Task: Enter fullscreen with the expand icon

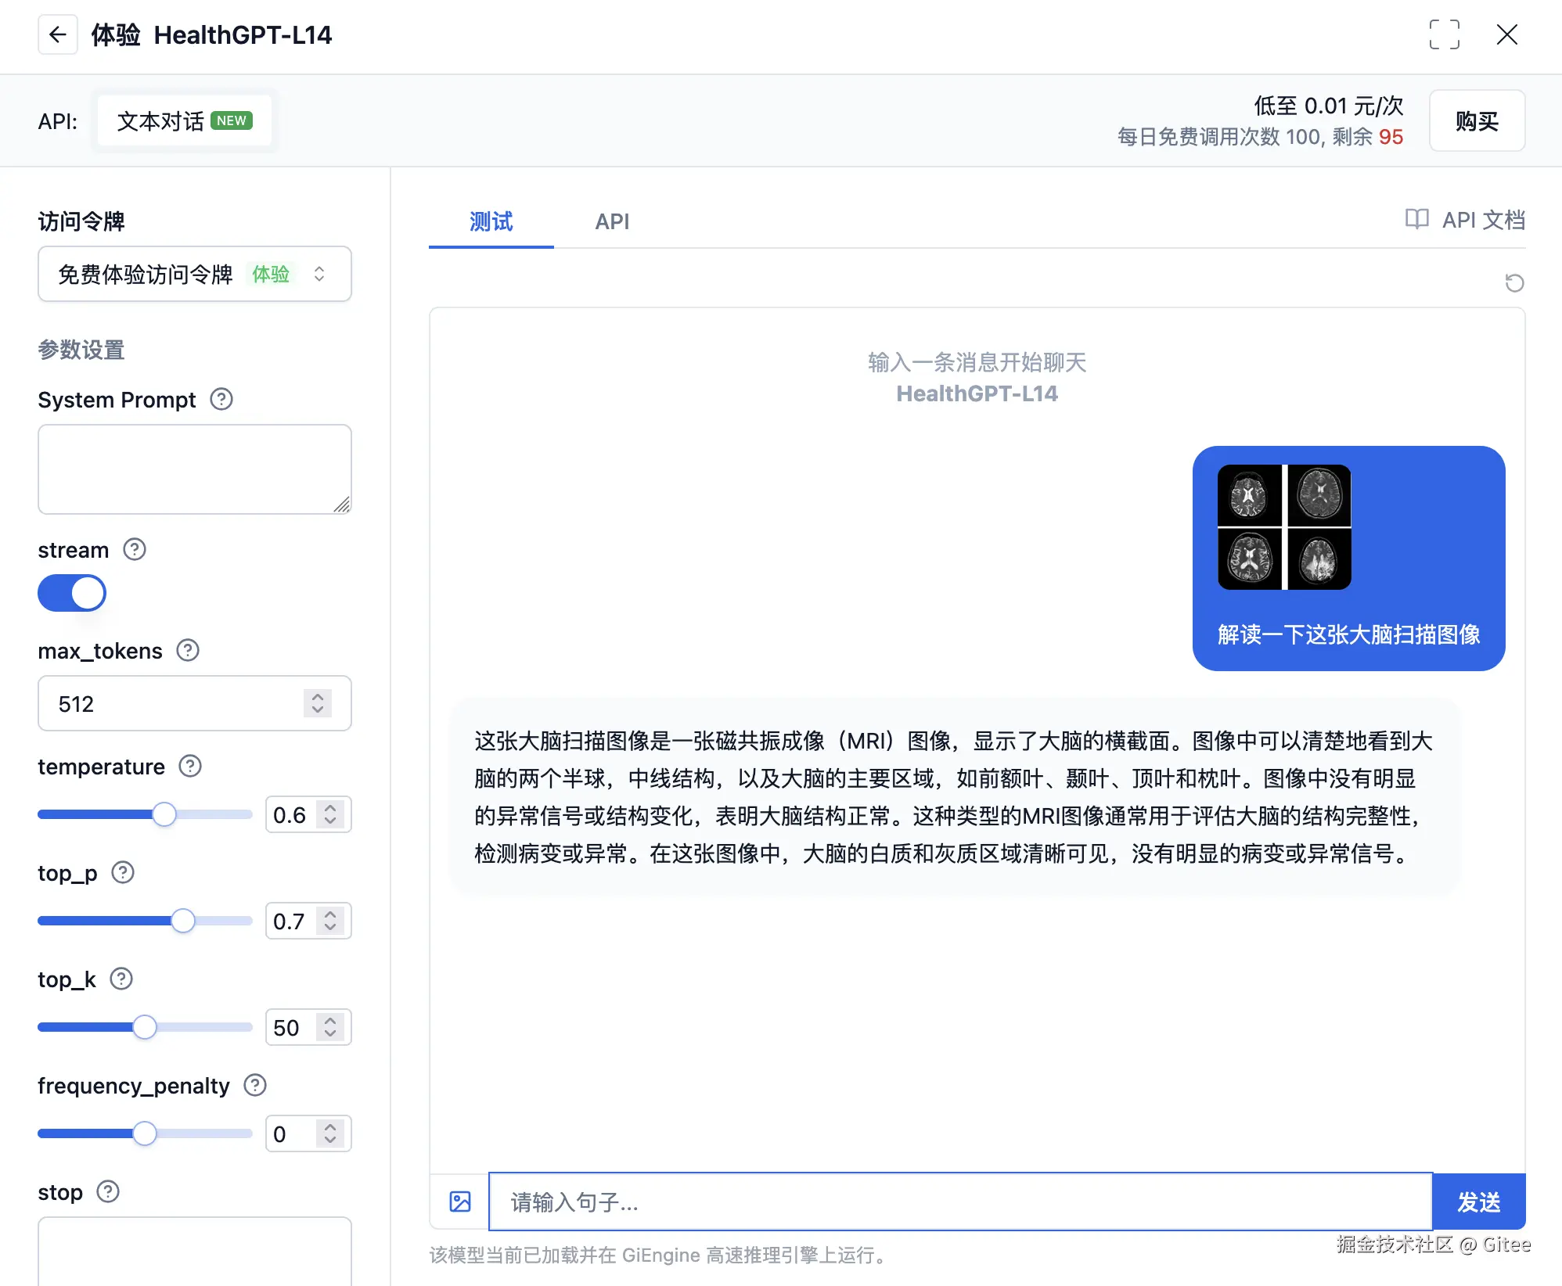Action: tap(1444, 34)
